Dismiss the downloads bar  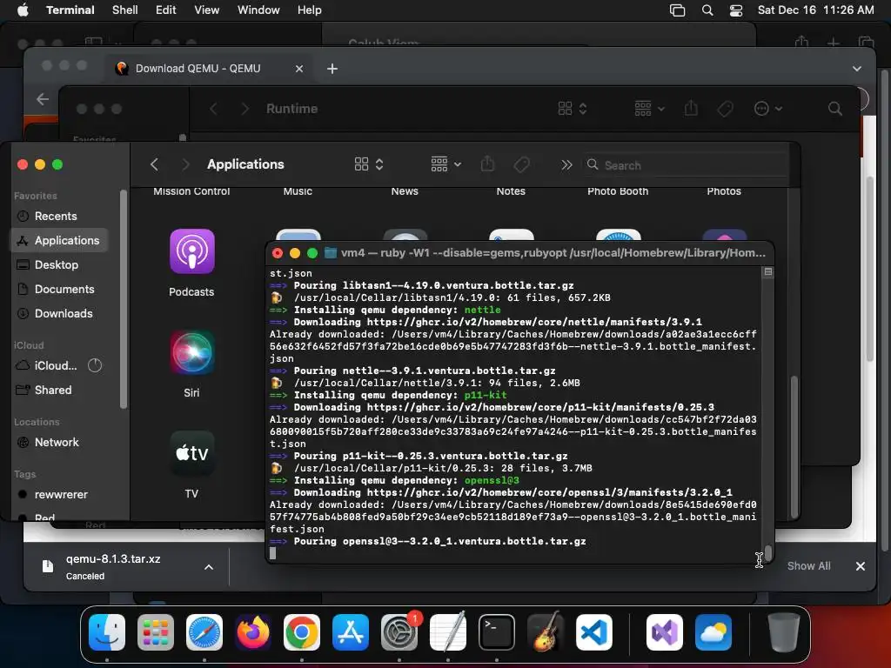tap(861, 566)
